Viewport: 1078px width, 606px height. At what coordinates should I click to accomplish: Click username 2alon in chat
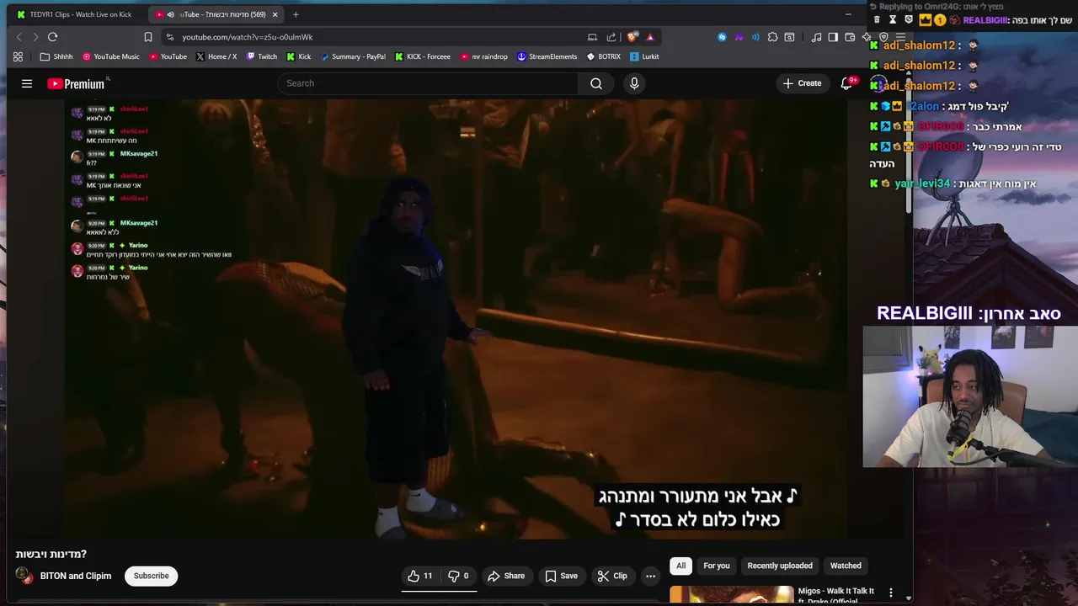(x=925, y=106)
